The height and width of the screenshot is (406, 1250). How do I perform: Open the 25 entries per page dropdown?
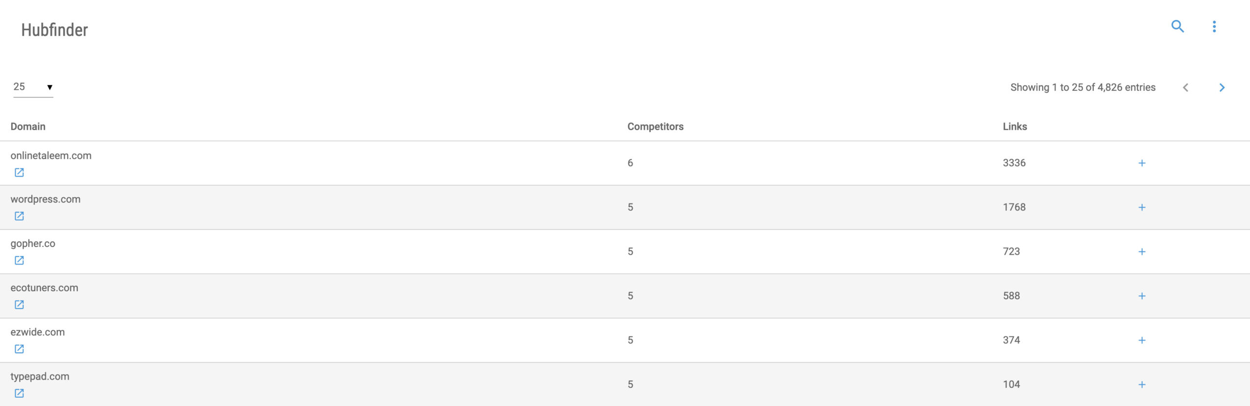(33, 87)
